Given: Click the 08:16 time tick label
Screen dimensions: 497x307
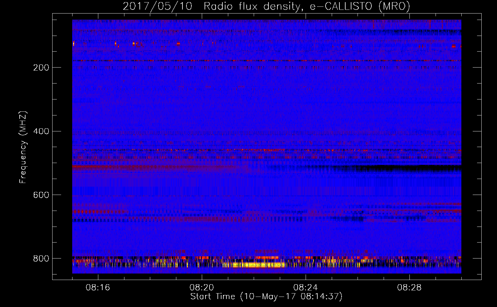Looking at the screenshot, I should [98, 287].
